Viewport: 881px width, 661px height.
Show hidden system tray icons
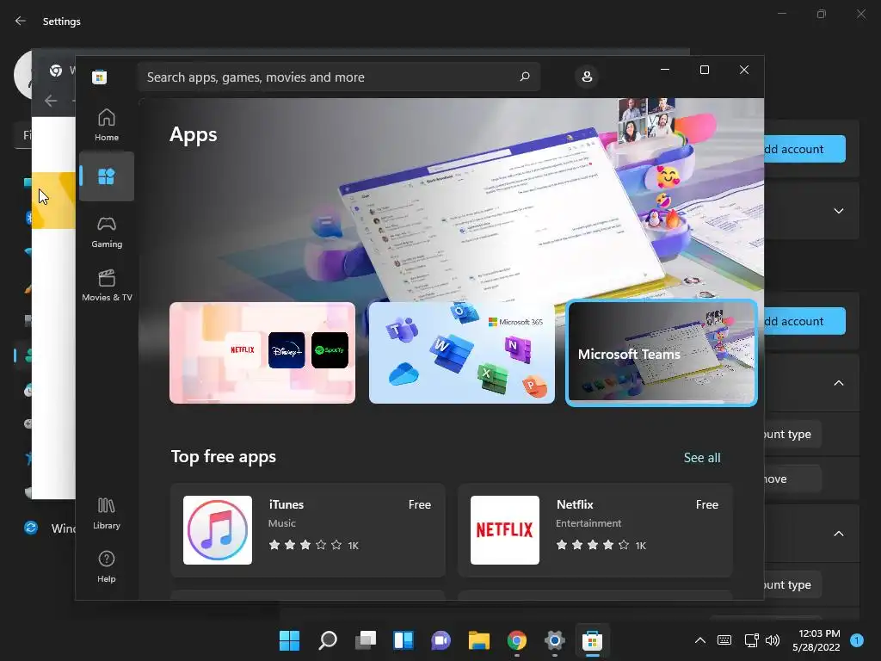point(700,640)
